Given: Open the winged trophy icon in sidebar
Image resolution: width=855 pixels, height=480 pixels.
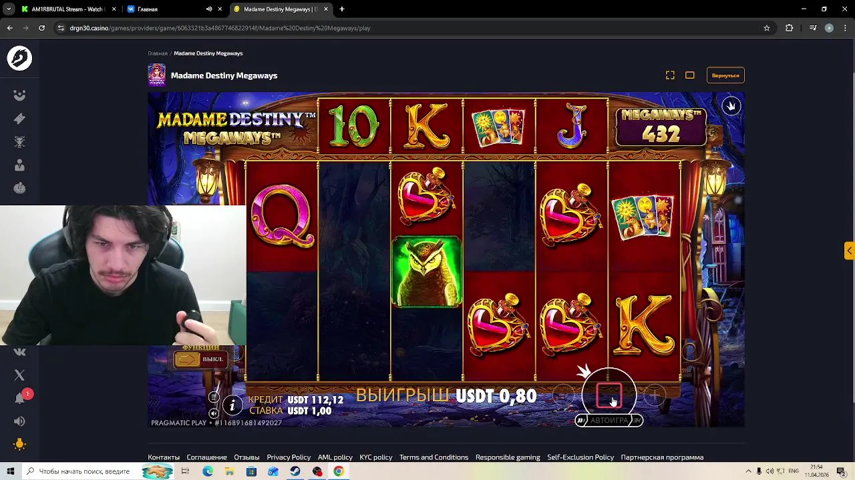Looking at the screenshot, I should click(19, 142).
